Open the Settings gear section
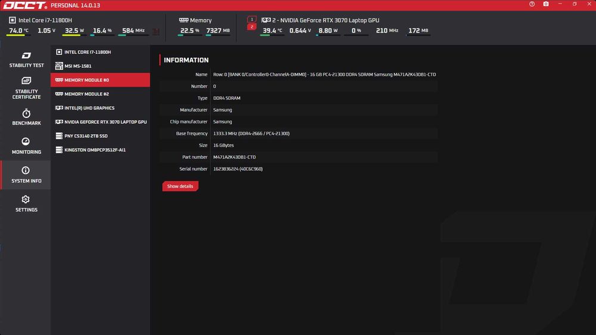 coord(26,203)
